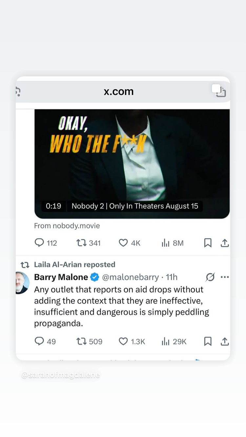Reply to the Nobody 2 video post
Image resolution: width=246 pixels, height=437 pixels.
coord(46,243)
